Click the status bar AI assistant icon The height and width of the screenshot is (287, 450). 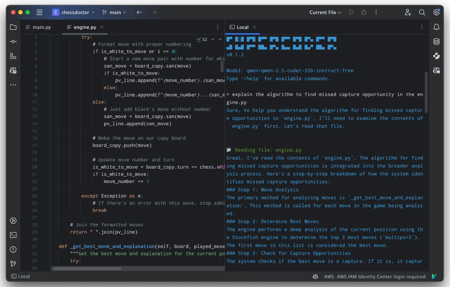pos(315,276)
